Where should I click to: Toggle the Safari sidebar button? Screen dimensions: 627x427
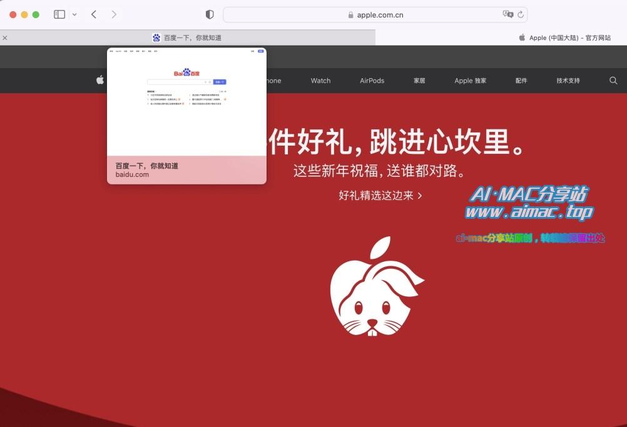click(59, 15)
